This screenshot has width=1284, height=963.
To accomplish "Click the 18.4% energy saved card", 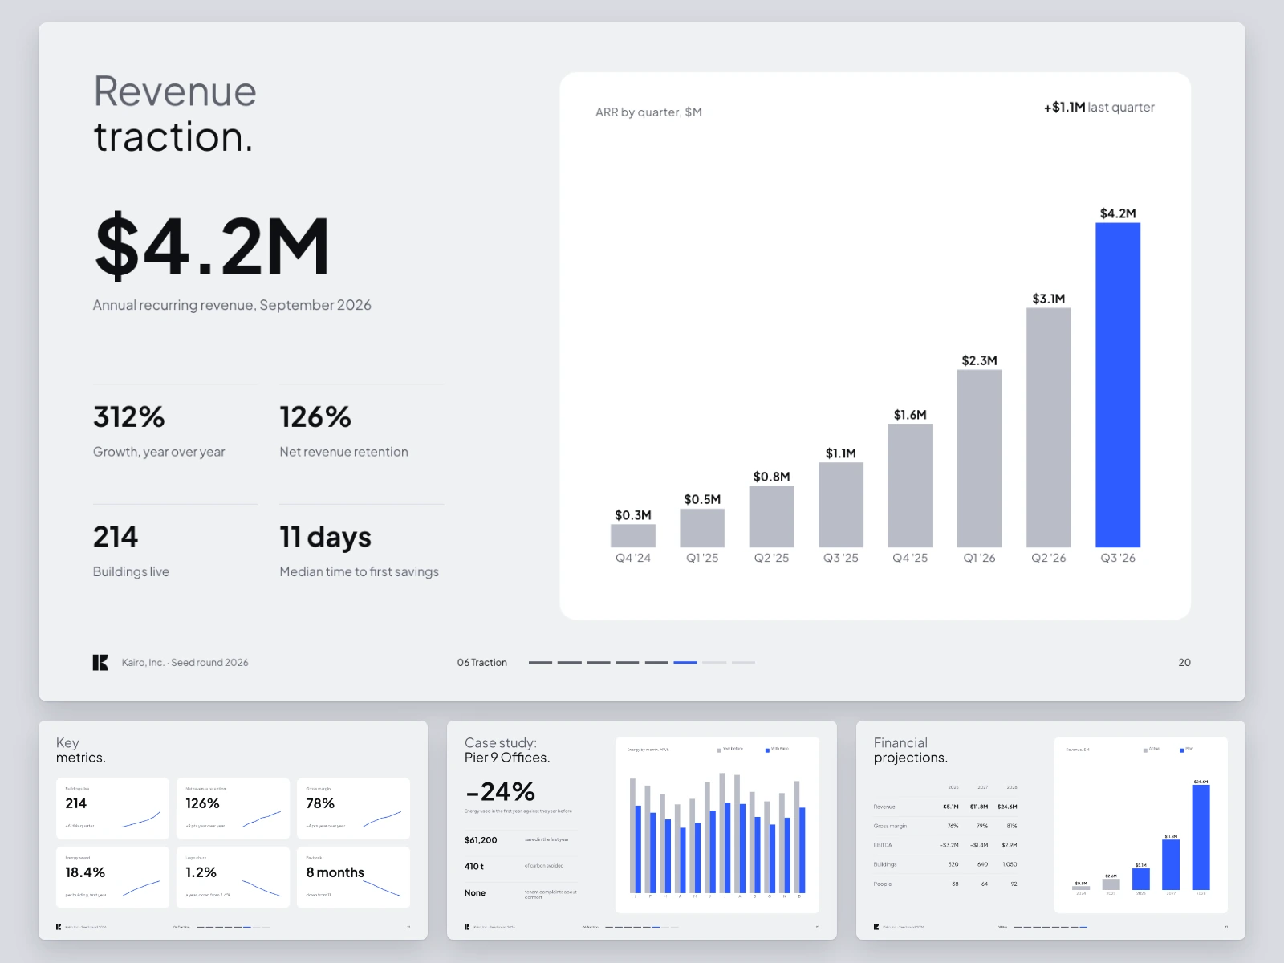I will tap(112, 877).
